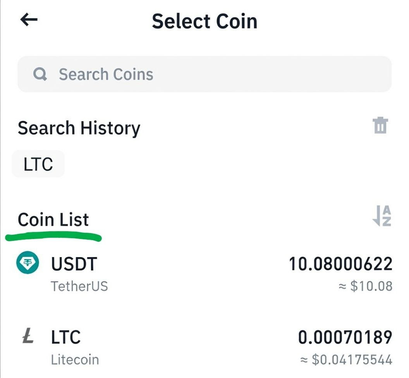409x378 pixels.
Task: Tap the Select Coin page title
Action: tap(204, 21)
